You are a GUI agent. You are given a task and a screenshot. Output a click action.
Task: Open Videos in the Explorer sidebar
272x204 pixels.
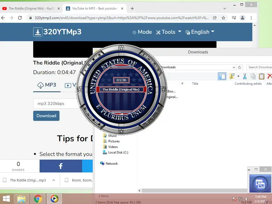[x=110, y=147]
